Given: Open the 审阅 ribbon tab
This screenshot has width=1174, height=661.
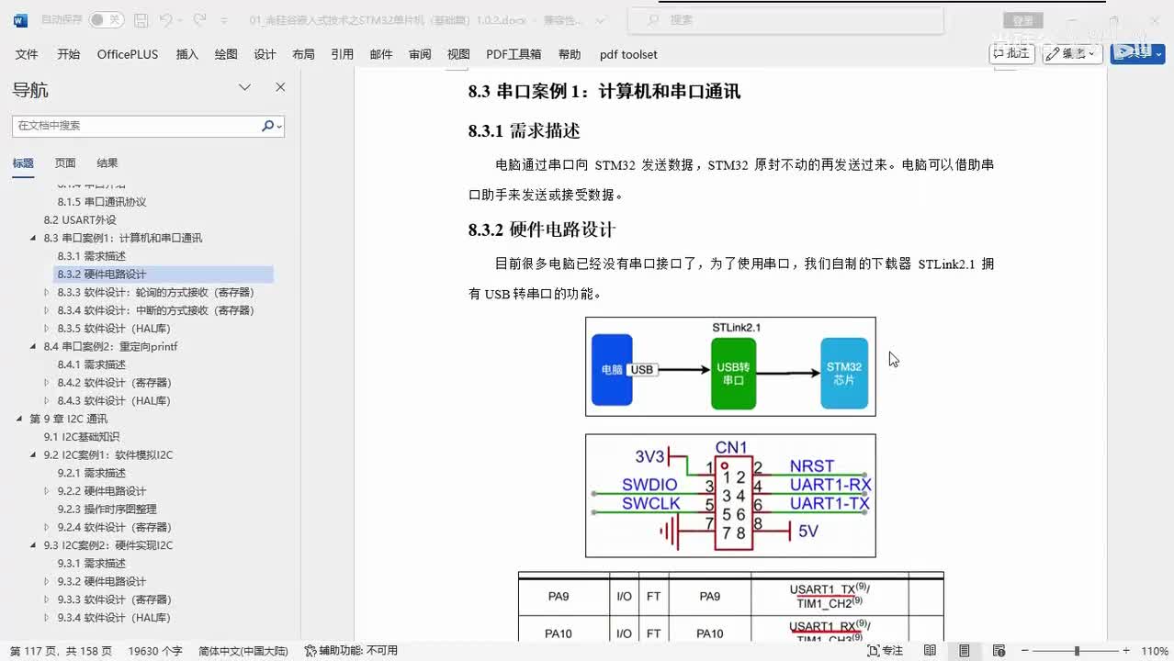Looking at the screenshot, I should coord(420,54).
